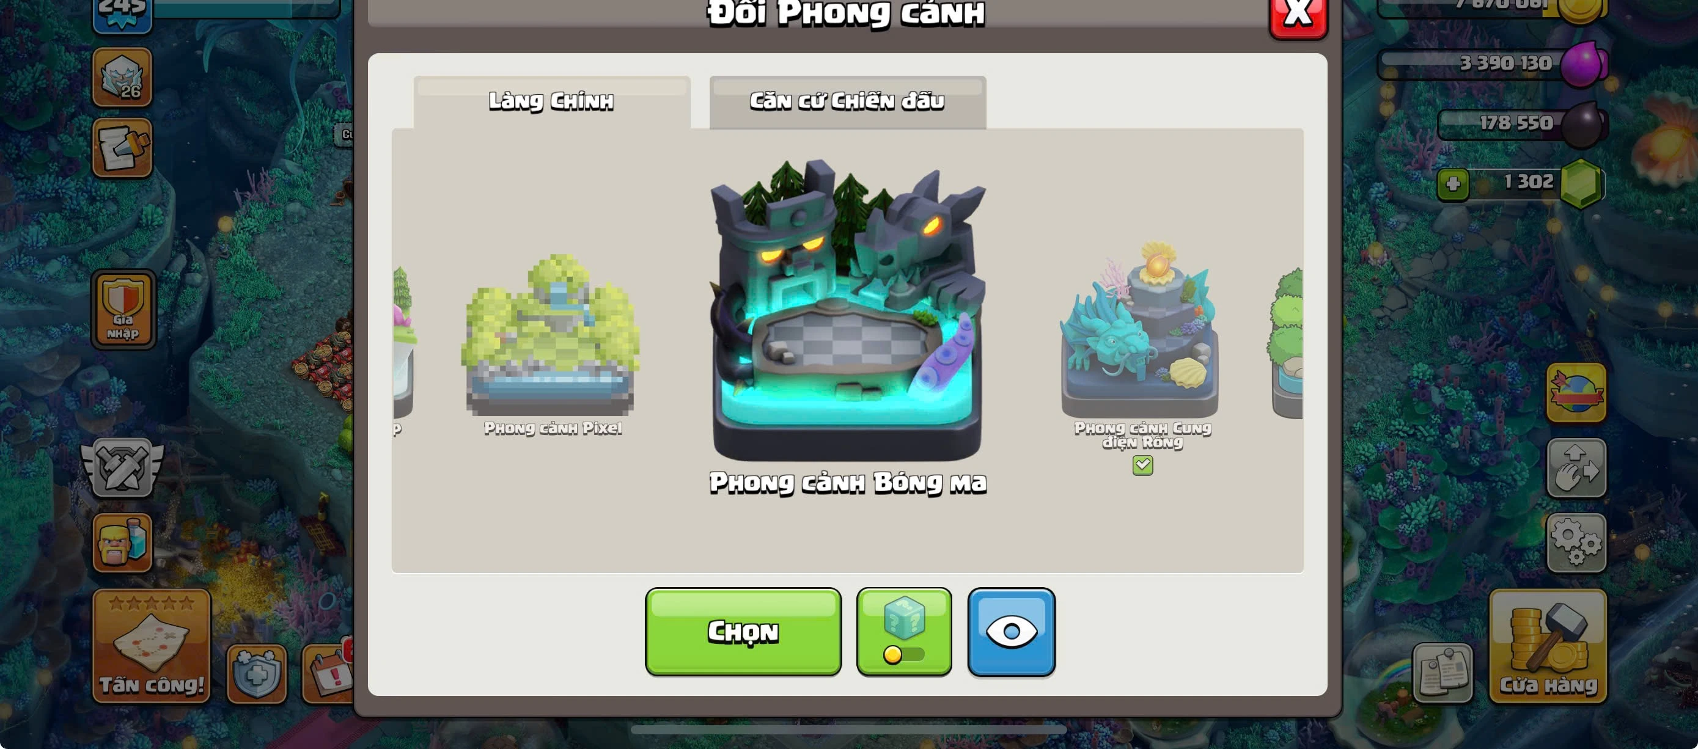Switch to the Làng chính tab
Image resolution: width=1698 pixels, height=749 pixels.
tap(552, 102)
